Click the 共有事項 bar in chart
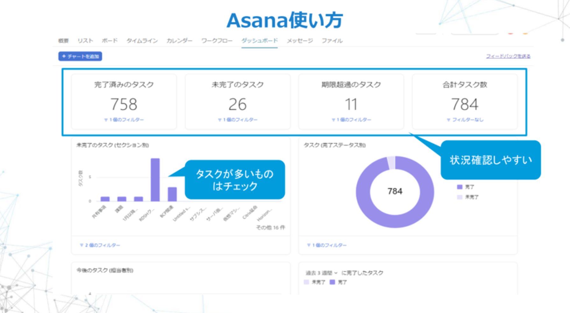Screen dimensions: 570x313 [x=105, y=199]
